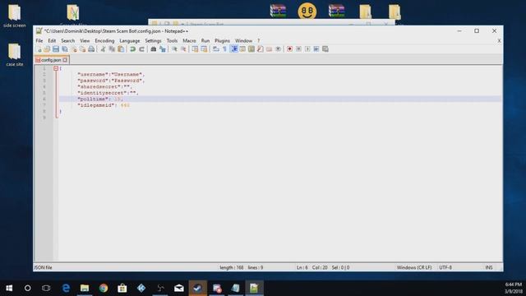Image resolution: width=526 pixels, height=296 pixels.
Task: Click the Zoom In toolbar icon
Action: [x=174, y=49]
